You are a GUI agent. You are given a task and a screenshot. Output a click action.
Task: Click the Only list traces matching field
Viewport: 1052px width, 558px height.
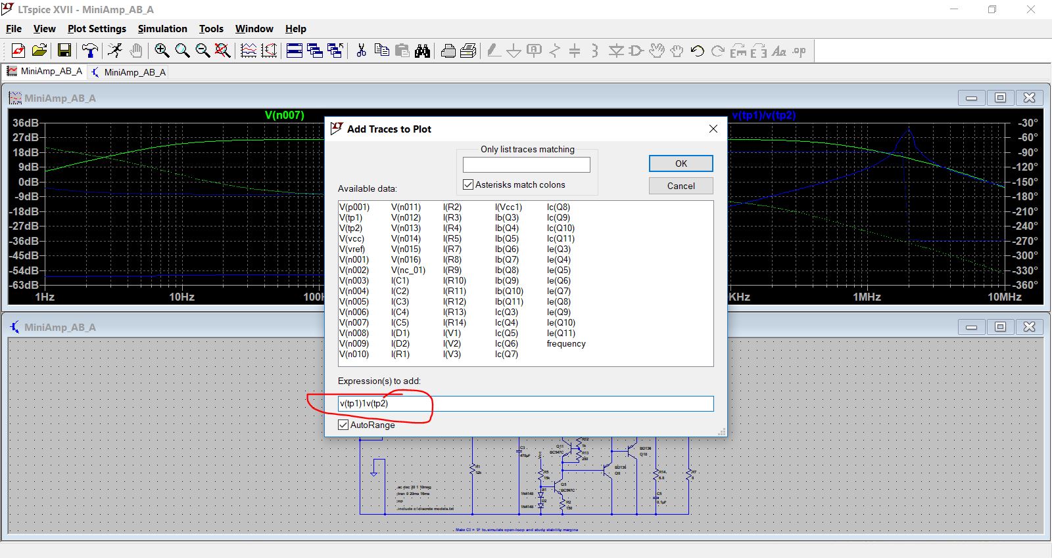coord(527,164)
